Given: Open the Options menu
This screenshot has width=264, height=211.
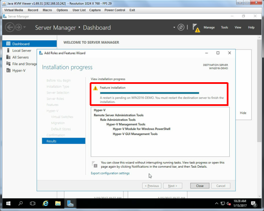Looking at the screenshot, I should pyautogui.click(x=62, y=10).
